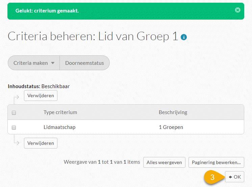Click the orange step 3 marker

click(212, 177)
